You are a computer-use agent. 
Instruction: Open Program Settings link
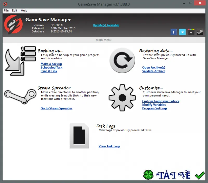pyautogui.click(x=155, y=108)
